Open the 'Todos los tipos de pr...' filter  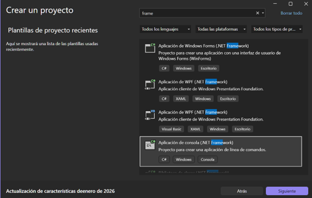277,29
